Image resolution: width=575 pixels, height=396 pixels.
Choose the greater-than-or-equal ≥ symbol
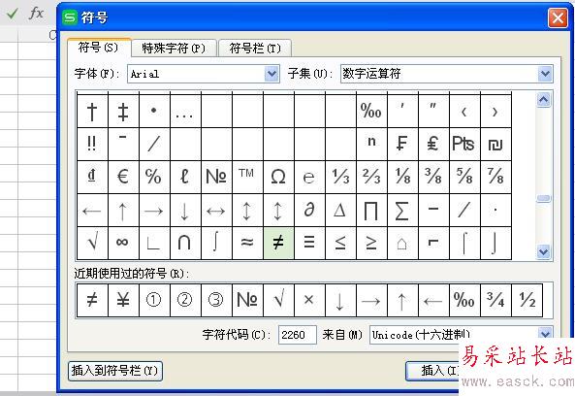pos(371,243)
